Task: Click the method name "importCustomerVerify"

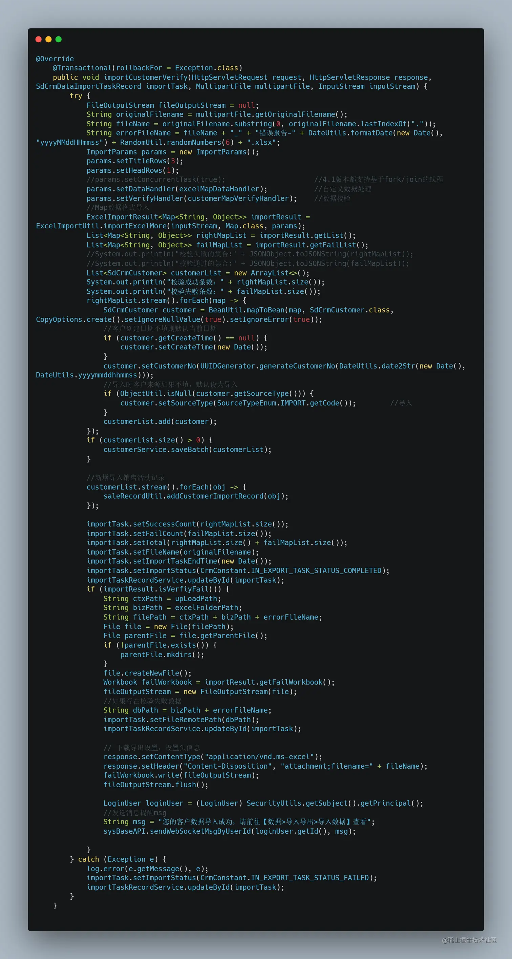Action: [146, 78]
